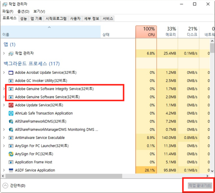This screenshot has width=215, height=193.
Task: Click the 0.8MB/s disk value for Antimalware
Action: 191,138
